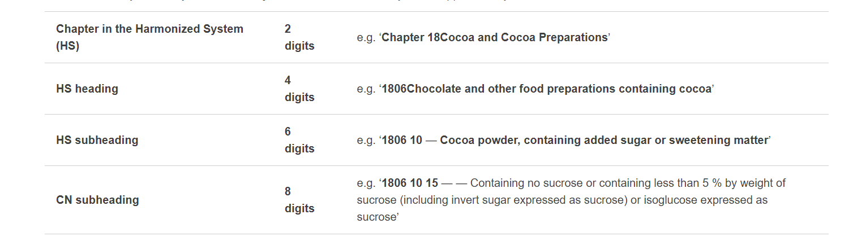Click the '8 digits' table cell
The width and height of the screenshot is (853, 245).
[x=299, y=200]
